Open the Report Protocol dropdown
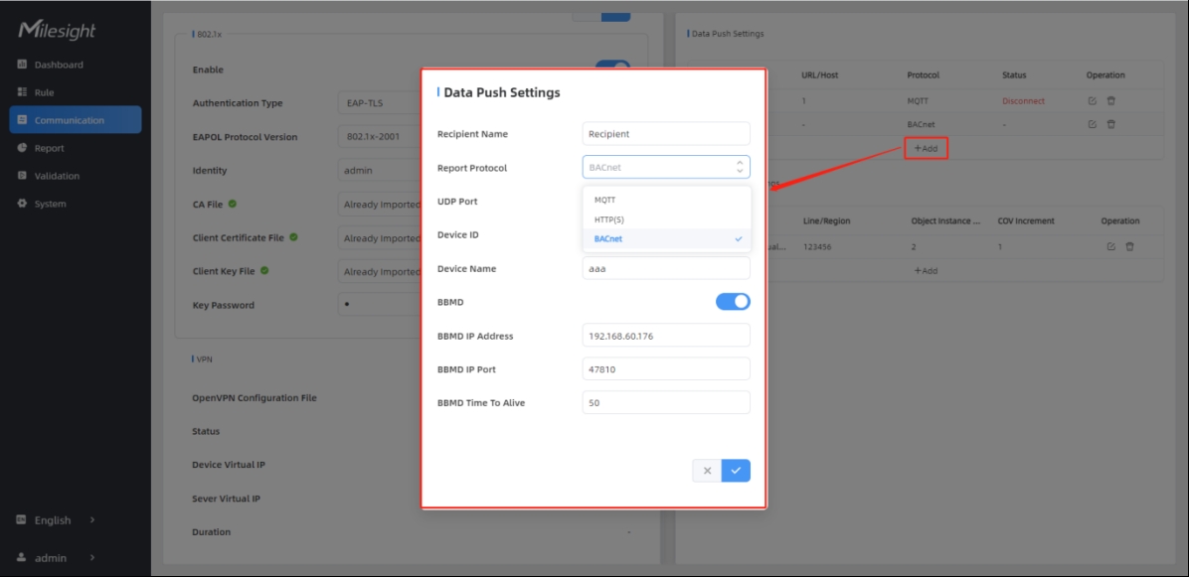This screenshot has width=1189, height=577. [x=666, y=168]
